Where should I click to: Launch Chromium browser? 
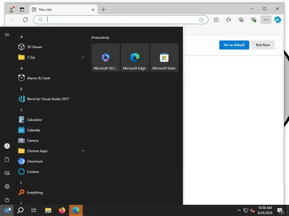52,161
